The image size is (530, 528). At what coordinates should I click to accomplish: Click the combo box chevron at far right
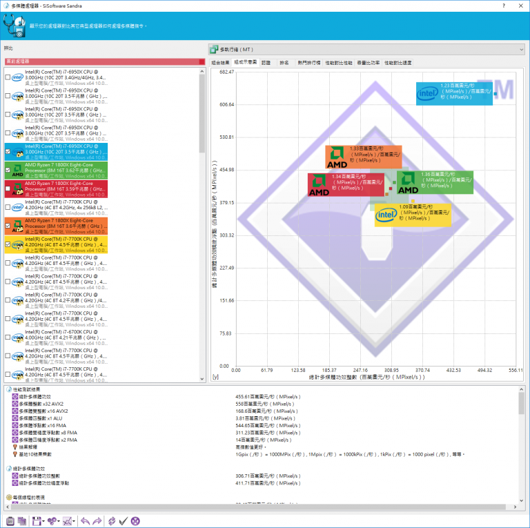pos(521,50)
